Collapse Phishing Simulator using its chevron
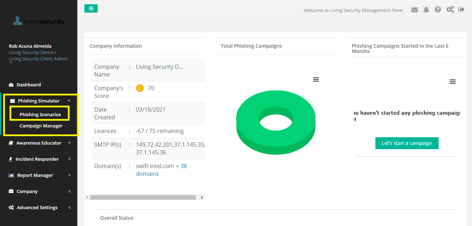 click(x=69, y=101)
